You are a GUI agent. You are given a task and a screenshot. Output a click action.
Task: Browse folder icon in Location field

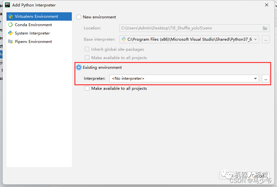(265, 28)
